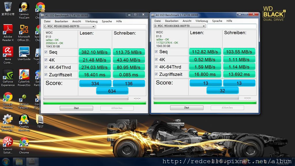Image resolution: width=295 pixels, height=166 pixels.
Task: Click Abbrechen in D: drive window
Action: coord(227,108)
